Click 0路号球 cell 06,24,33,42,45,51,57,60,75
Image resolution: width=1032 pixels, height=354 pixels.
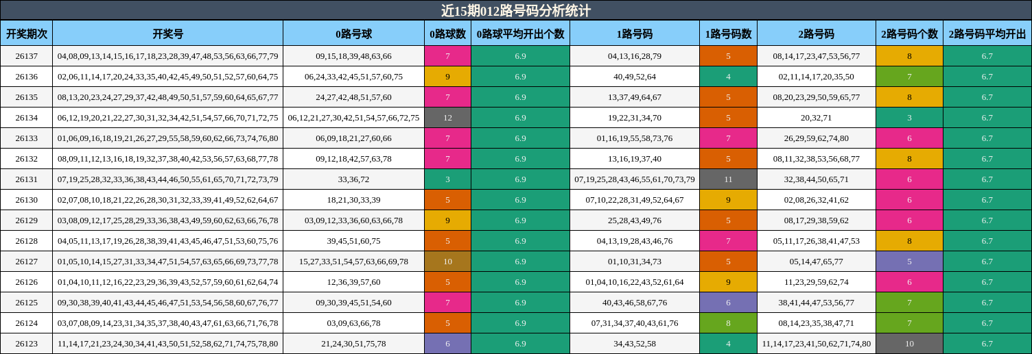pos(354,77)
